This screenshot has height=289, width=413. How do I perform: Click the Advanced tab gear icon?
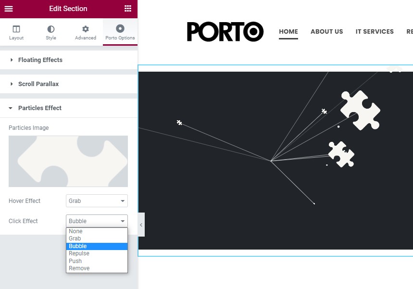coord(85,29)
